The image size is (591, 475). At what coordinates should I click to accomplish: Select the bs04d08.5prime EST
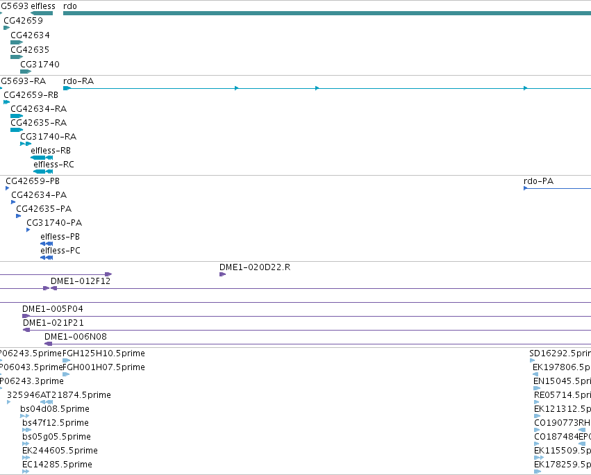pos(24,416)
